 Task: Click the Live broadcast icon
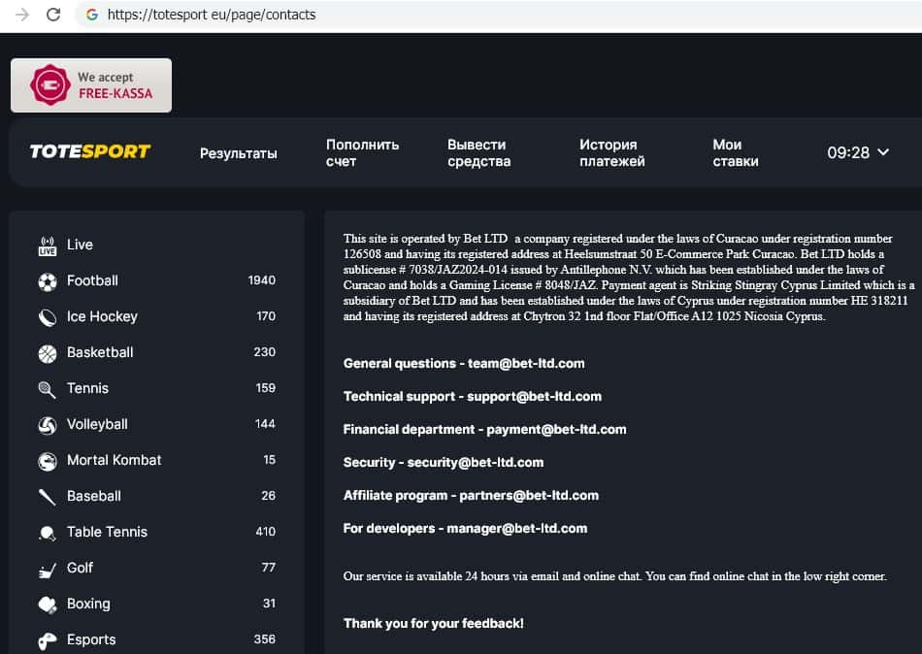(47, 245)
